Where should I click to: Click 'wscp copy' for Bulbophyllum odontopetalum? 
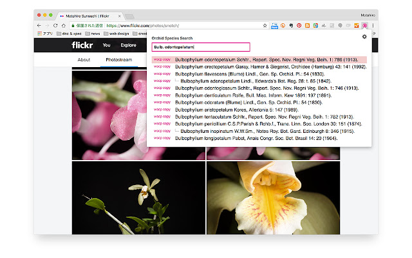(x=162, y=59)
